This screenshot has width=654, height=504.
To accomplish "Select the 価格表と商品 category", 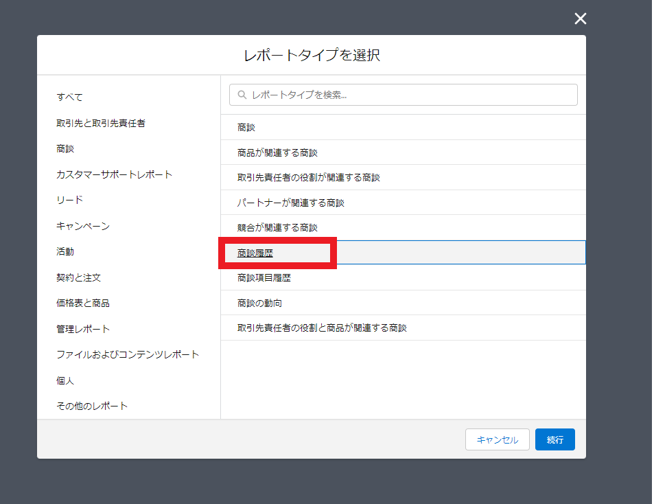I will coord(83,303).
